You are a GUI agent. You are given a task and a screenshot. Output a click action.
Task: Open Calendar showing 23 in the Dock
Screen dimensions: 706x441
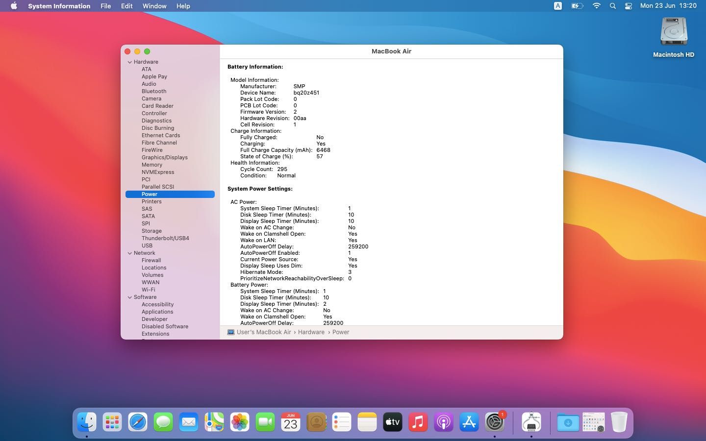[291, 422]
